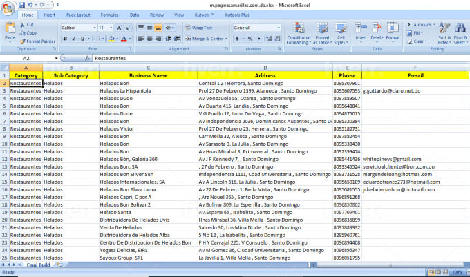Open the Calibri font name dropdown
The height and width of the screenshot is (277, 470).
[95, 28]
